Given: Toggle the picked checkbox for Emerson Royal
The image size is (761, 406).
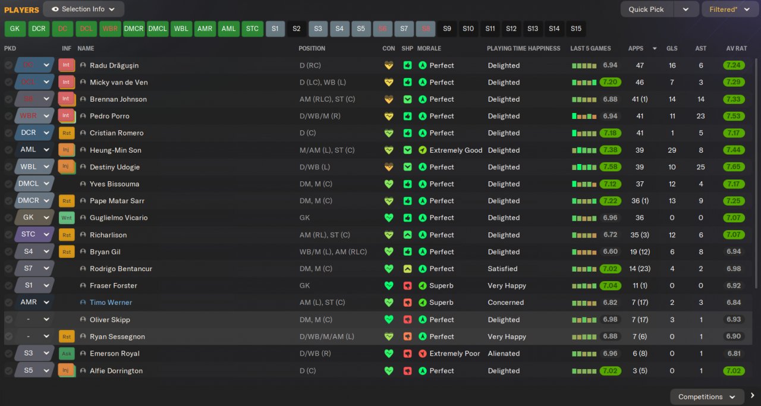Looking at the screenshot, I should tap(8, 353).
